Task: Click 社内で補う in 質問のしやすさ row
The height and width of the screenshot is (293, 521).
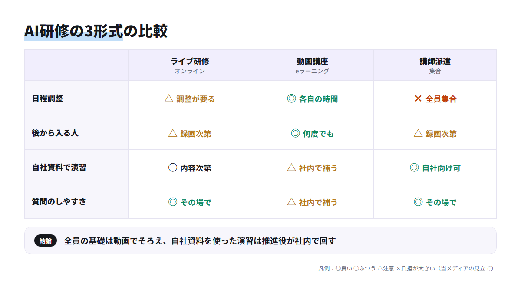Action: (318, 202)
